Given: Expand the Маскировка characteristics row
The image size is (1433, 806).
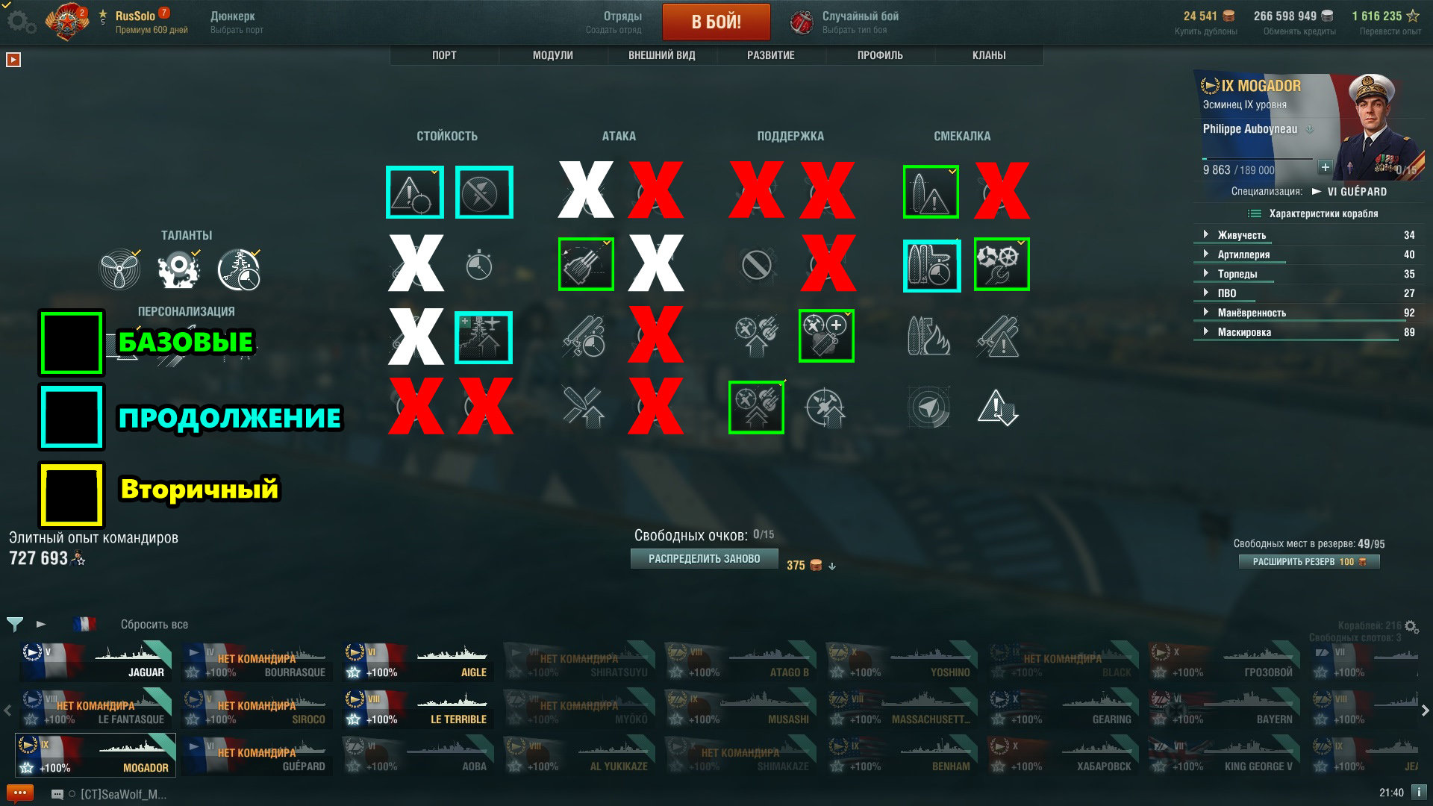Looking at the screenshot, I should [x=1305, y=332].
